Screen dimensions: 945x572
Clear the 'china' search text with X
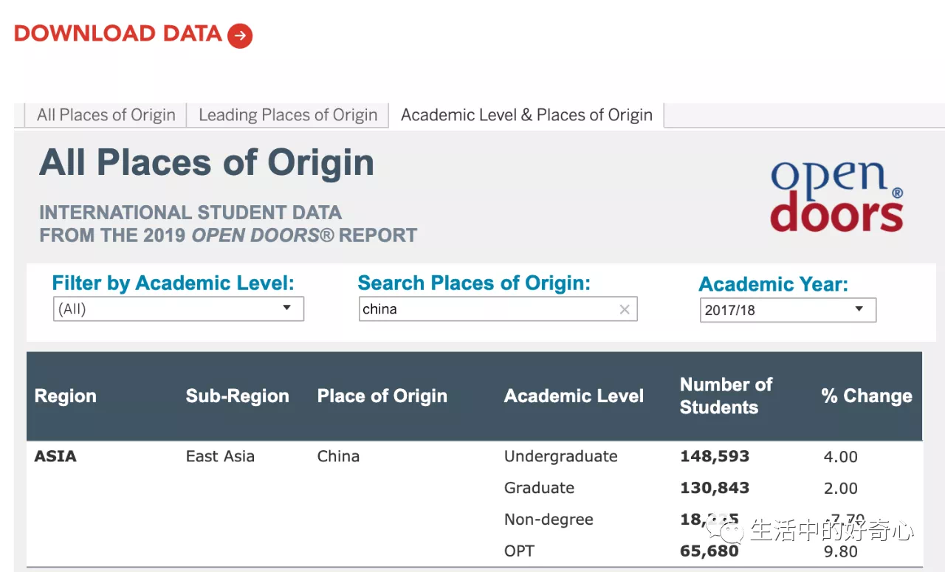[625, 310]
